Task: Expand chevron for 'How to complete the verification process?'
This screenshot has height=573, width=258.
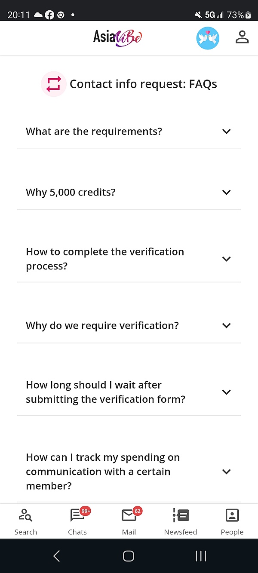Action: (x=227, y=259)
